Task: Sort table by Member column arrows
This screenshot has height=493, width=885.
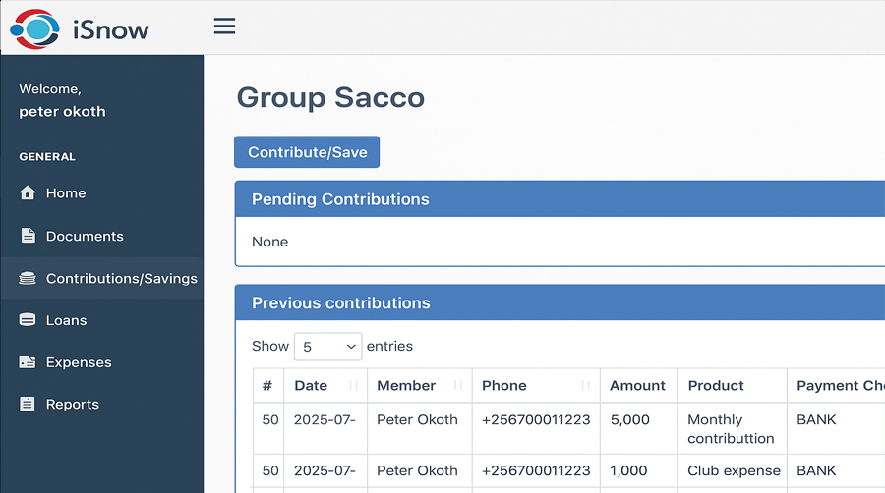Action: click(x=457, y=386)
